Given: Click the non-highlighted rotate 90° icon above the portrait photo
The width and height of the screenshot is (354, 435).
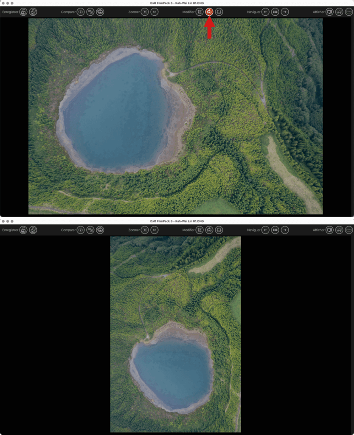Looking at the screenshot, I should [209, 230].
